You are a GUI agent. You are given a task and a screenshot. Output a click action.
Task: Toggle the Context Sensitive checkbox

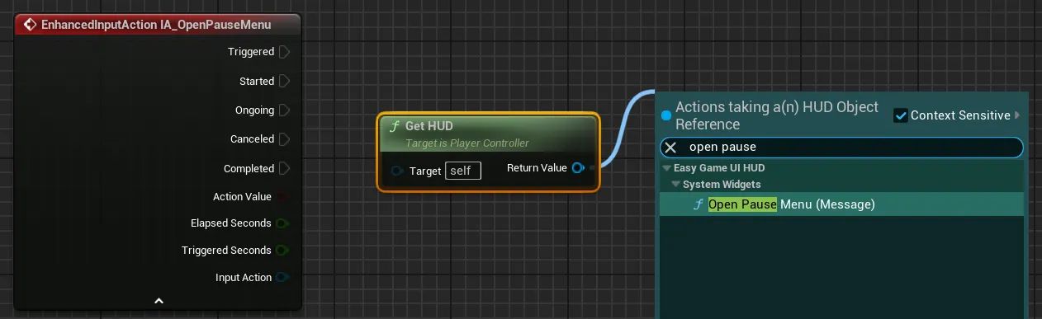coord(901,115)
